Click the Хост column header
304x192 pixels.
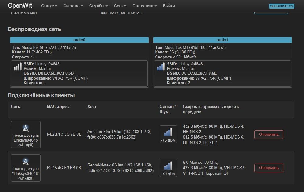(92, 107)
